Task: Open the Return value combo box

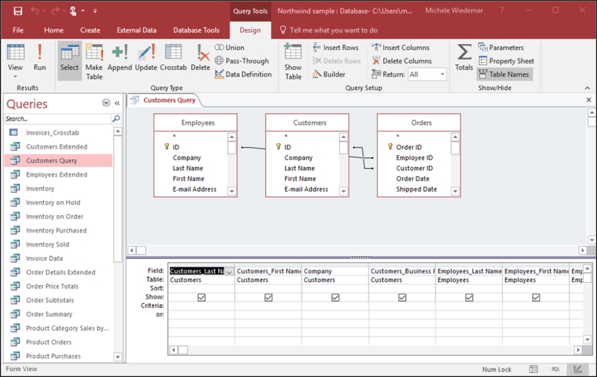Action: (x=427, y=74)
